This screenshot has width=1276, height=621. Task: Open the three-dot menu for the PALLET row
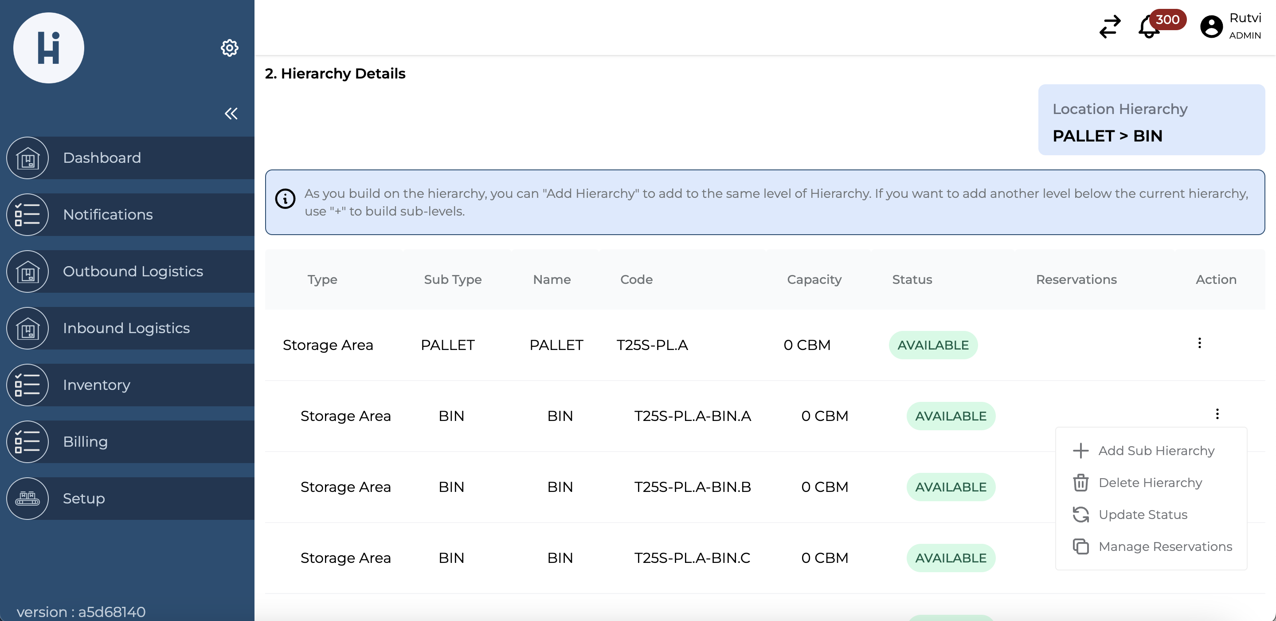[1200, 342]
